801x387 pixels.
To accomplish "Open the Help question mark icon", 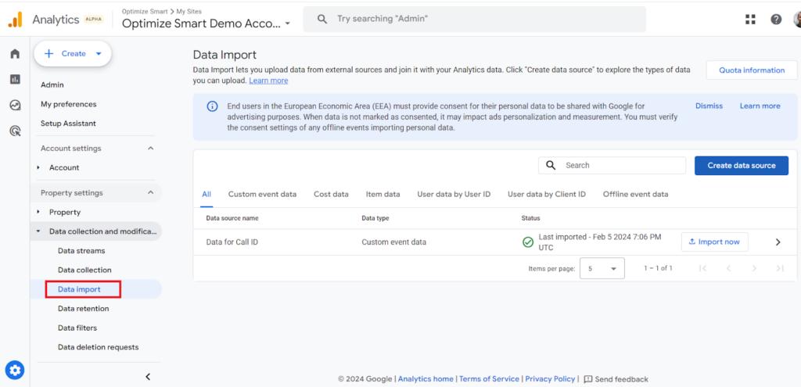I will (776, 20).
